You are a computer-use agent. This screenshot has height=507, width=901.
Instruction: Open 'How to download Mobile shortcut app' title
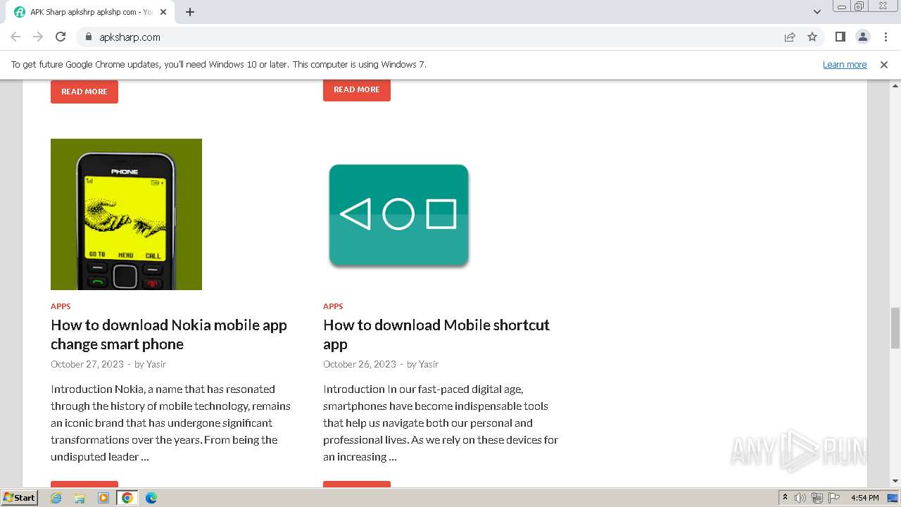point(436,334)
